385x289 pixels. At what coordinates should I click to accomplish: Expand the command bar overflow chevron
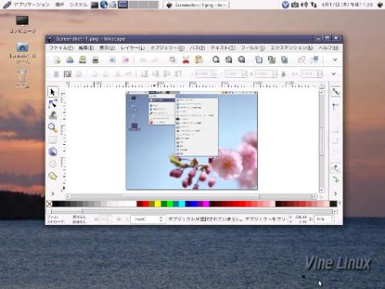pos(335,59)
